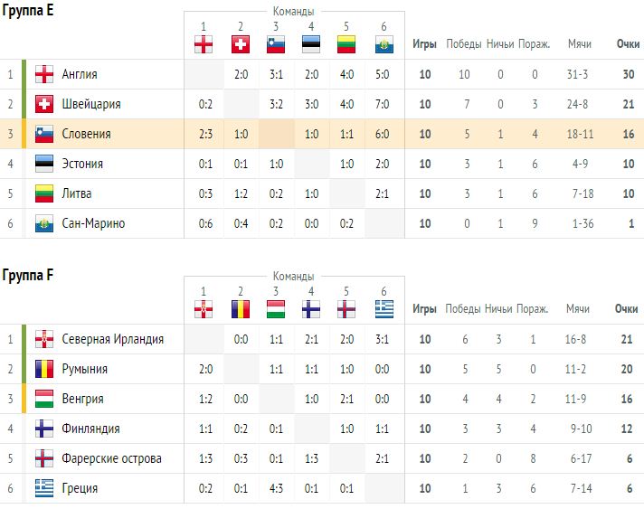This screenshot has width=644, height=509.
Task: Click Очки column header in Group E
Action: point(628,44)
